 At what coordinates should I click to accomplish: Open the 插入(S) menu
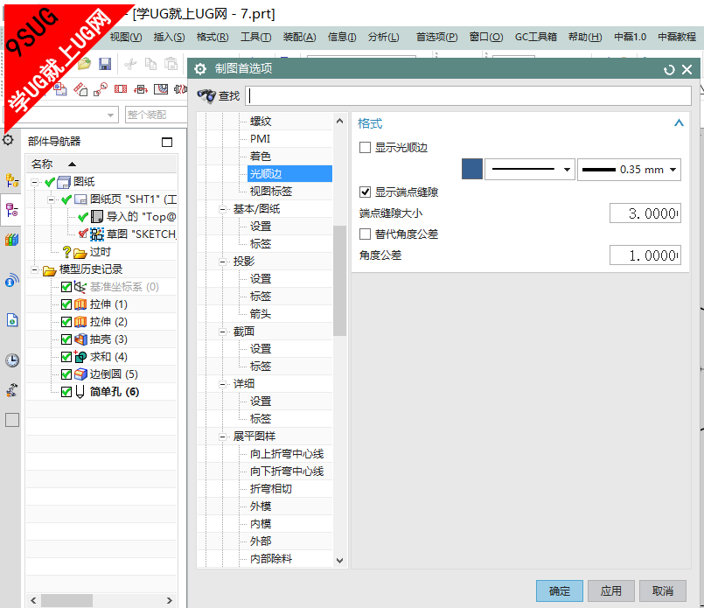[170, 37]
